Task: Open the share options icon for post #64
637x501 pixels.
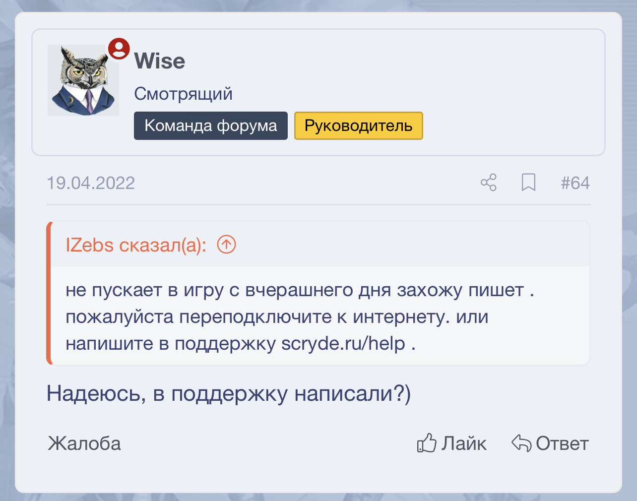Action: [489, 183]
